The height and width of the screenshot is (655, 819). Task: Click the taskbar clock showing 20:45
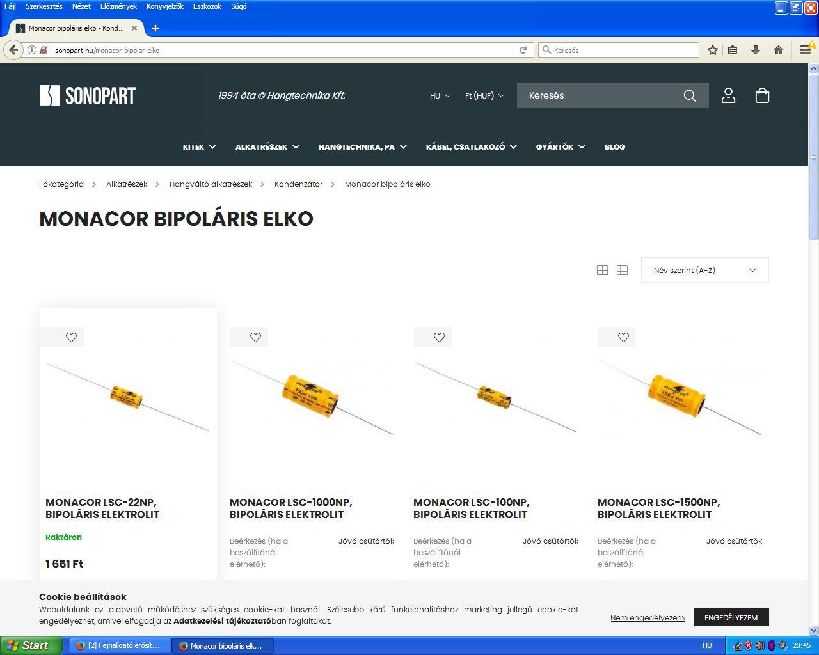(x=802, y=645)
